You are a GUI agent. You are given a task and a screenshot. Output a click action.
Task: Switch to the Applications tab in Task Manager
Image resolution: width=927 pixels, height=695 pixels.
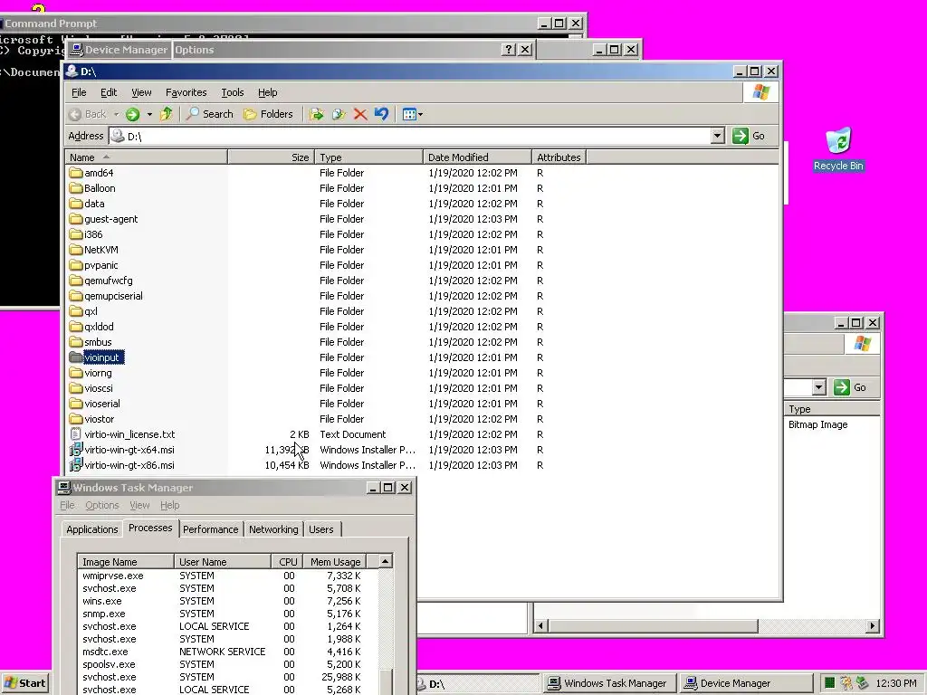91,528
